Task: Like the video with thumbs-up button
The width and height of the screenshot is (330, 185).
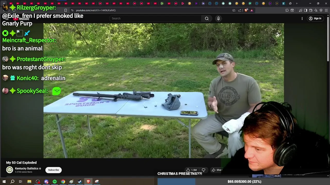Action: click(192, 170)
